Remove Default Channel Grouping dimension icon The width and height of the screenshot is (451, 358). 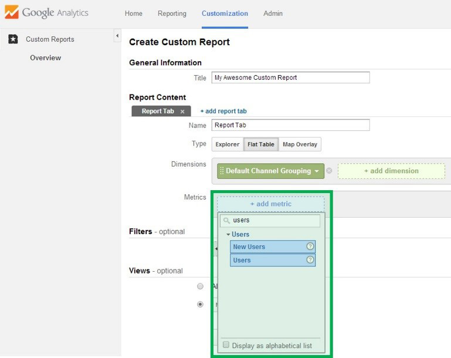[x=329, y=171]
